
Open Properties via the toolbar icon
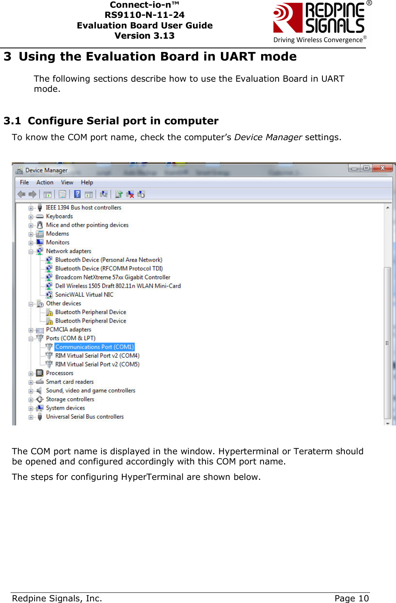[x=62, y=194]
